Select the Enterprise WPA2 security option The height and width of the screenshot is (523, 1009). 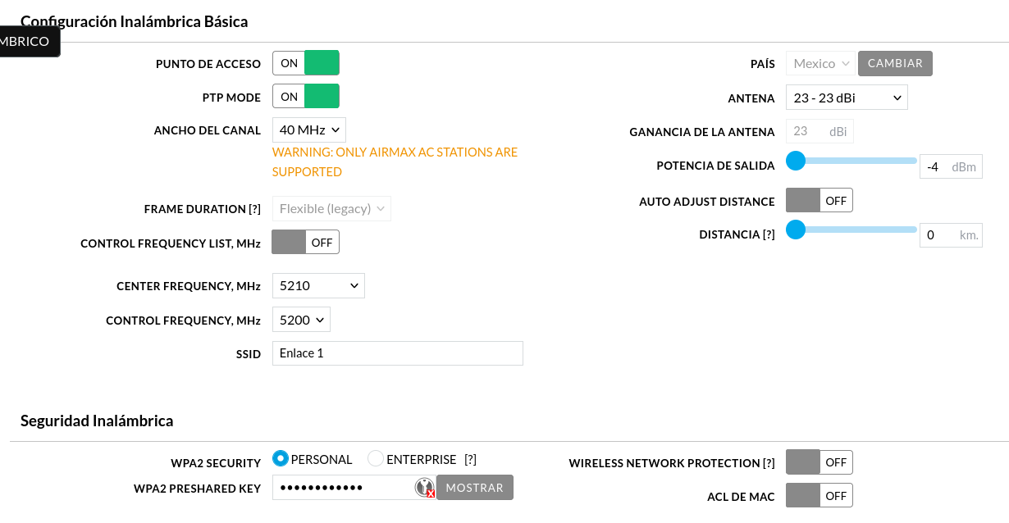point(376,459)
